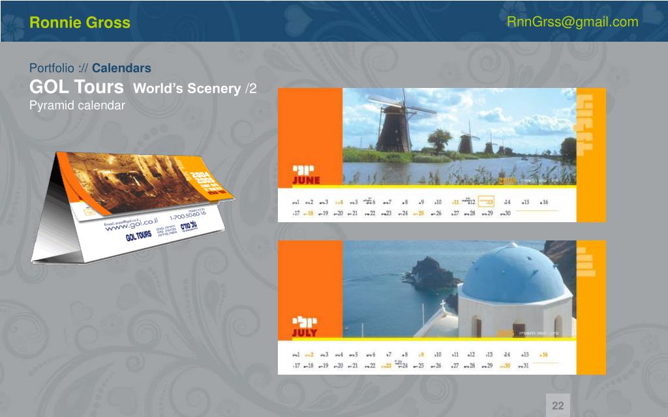Click date 30 in the June row
The width and height of the screenshot is (668, 417).
pyautogui.click(x=506, y=213)
